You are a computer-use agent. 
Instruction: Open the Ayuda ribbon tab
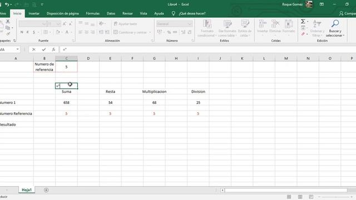click(x=159, y=13)
